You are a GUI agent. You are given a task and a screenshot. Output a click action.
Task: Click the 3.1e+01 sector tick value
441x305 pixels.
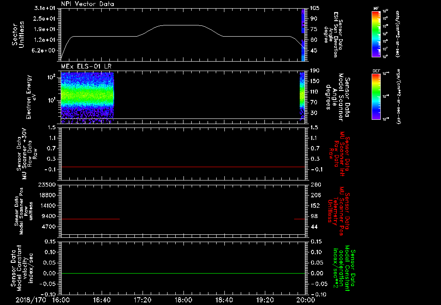coord(45,8)
